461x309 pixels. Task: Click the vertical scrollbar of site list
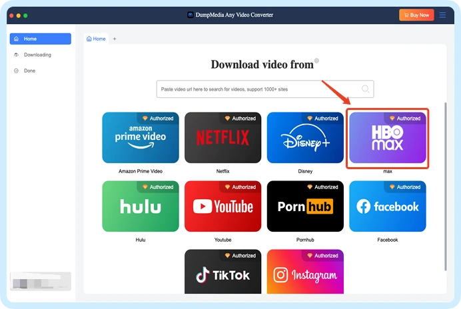pos(446,186)
